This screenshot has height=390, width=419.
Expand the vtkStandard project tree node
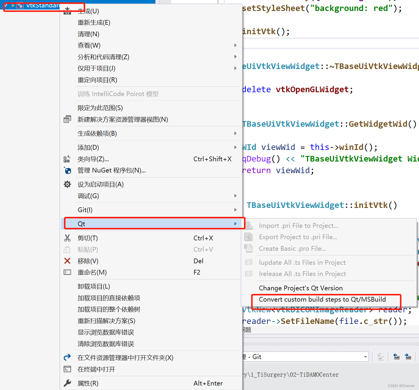6,5
